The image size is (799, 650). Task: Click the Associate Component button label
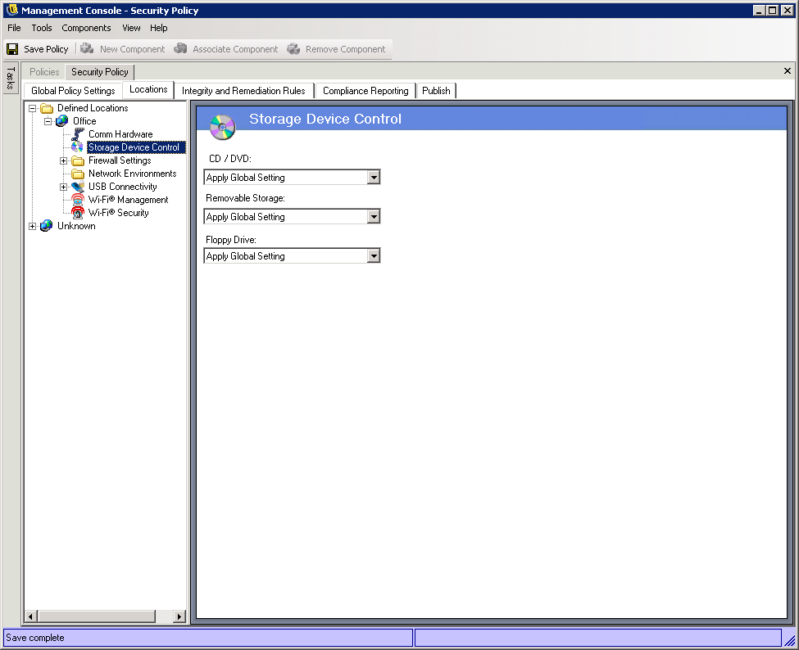click(235, 49)
